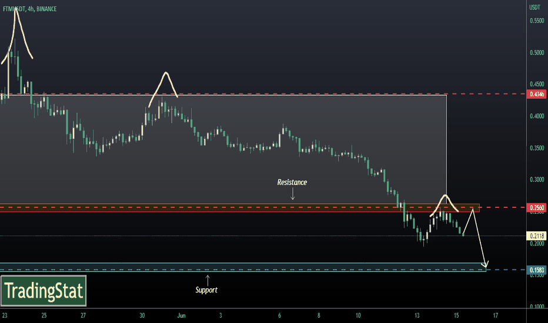Viewport: 548px width, 323px height.
Task: Click the 0.4500 price axis value
Action: 537,84
